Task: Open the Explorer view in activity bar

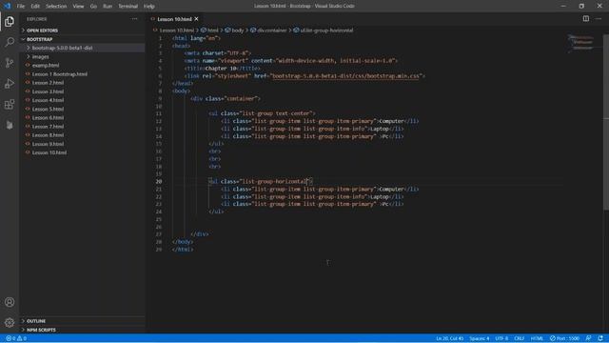Action: coord(10,21)
